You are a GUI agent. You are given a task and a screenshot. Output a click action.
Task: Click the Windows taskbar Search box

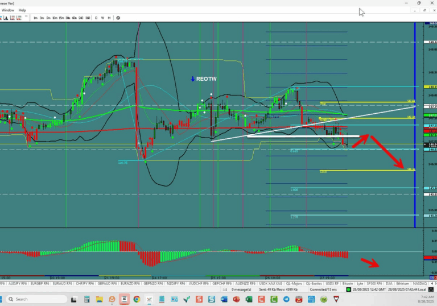click(x=36, y=299)
